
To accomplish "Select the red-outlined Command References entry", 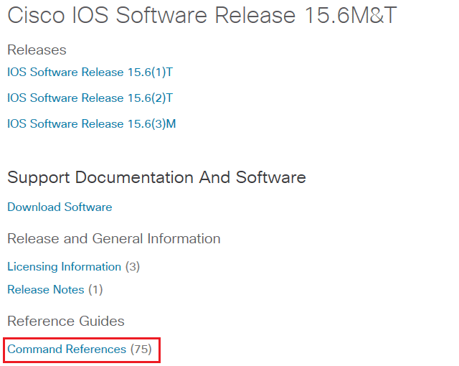I will click(x=82, y=350).
